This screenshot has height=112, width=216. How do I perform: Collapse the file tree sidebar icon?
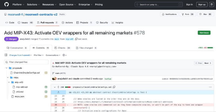6,55
